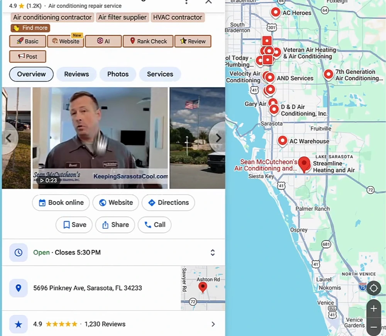Select the AC Warehouse map pin
Viewport: 386px width, 336px height.
tap(283, 141)
